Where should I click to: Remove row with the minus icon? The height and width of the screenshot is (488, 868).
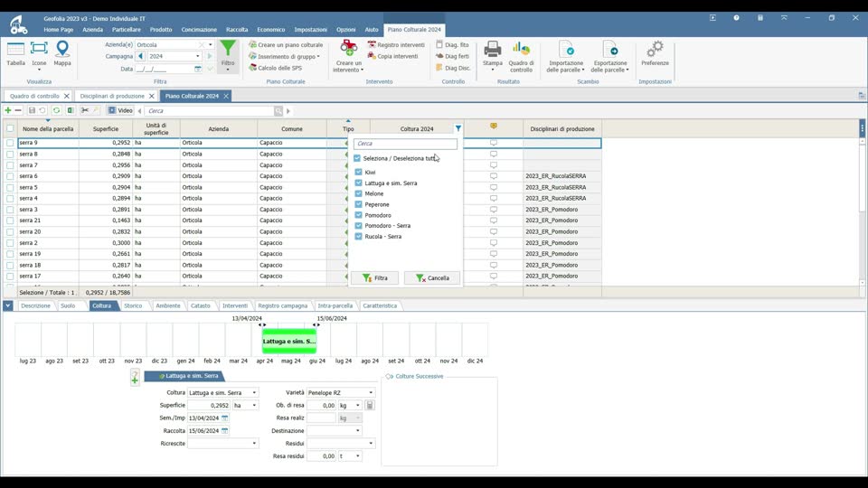click(18, 110)
